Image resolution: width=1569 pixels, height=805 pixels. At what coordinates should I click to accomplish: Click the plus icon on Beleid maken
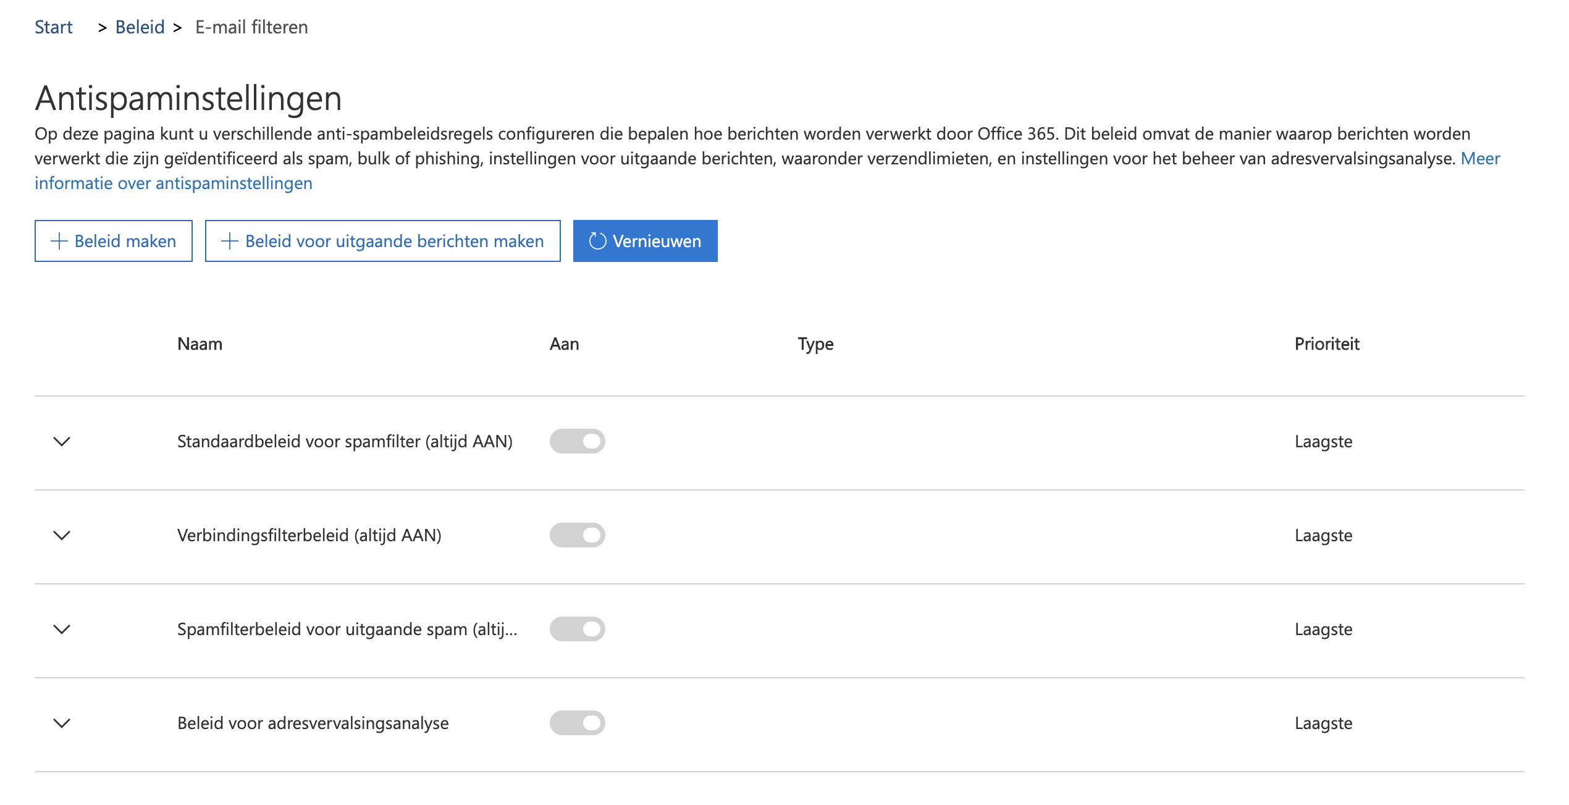coord(59,241)
